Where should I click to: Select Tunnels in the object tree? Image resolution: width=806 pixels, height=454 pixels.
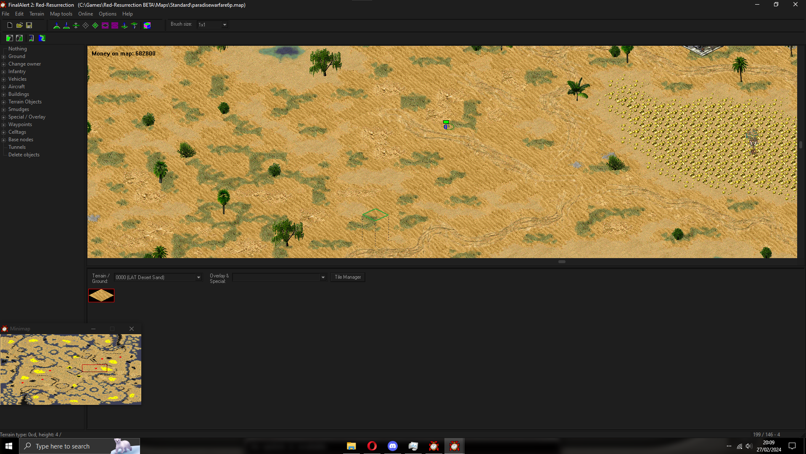coord(17,147)
